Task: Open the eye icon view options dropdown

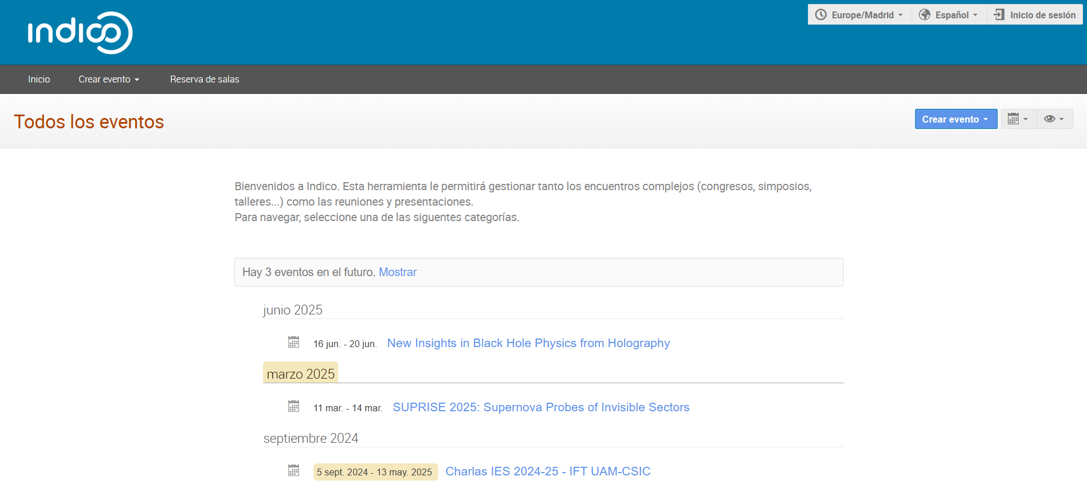Action: [1054, 119]
